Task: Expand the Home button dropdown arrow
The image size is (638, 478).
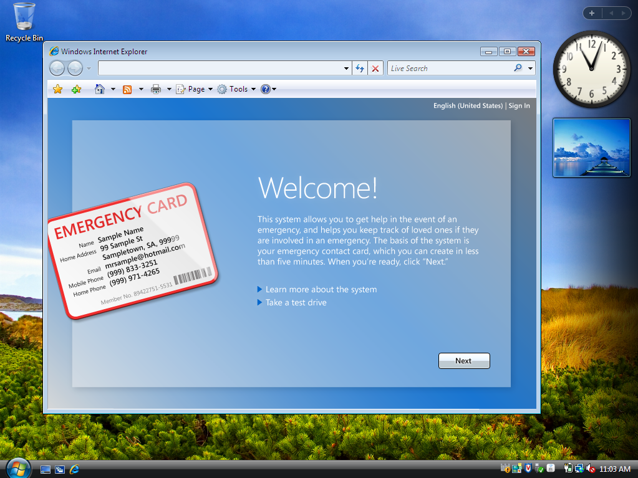Action: [x=113, y=89]
